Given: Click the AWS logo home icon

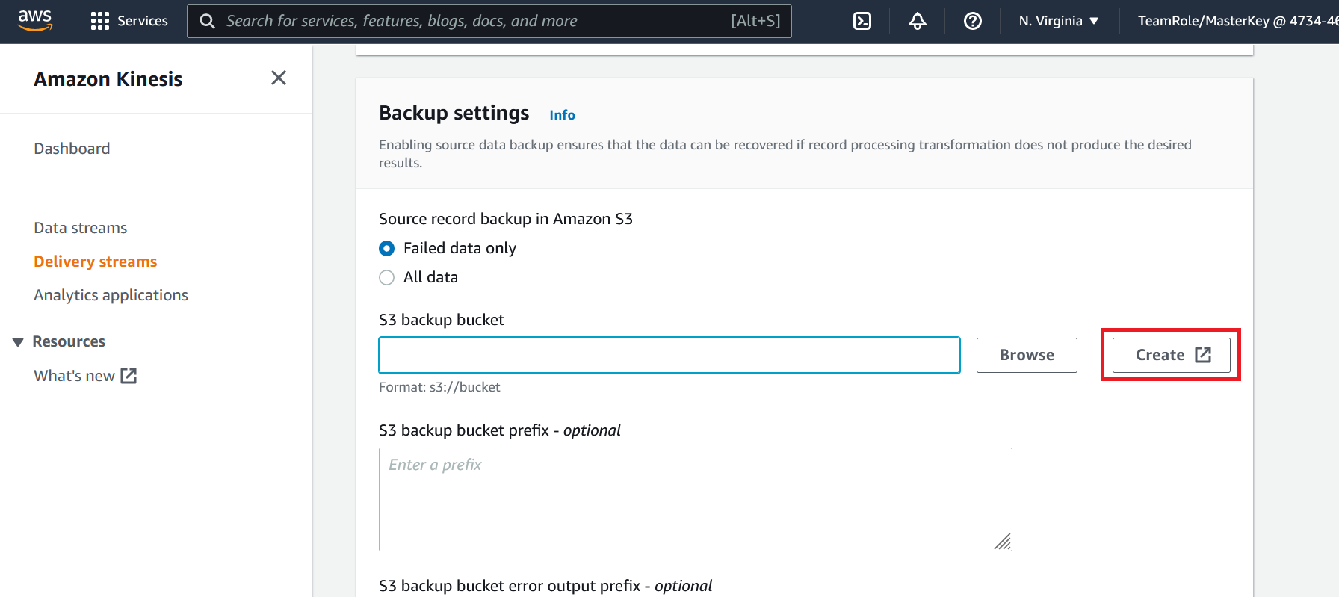Looking at the screenshot, I should (x=35, y=20).
